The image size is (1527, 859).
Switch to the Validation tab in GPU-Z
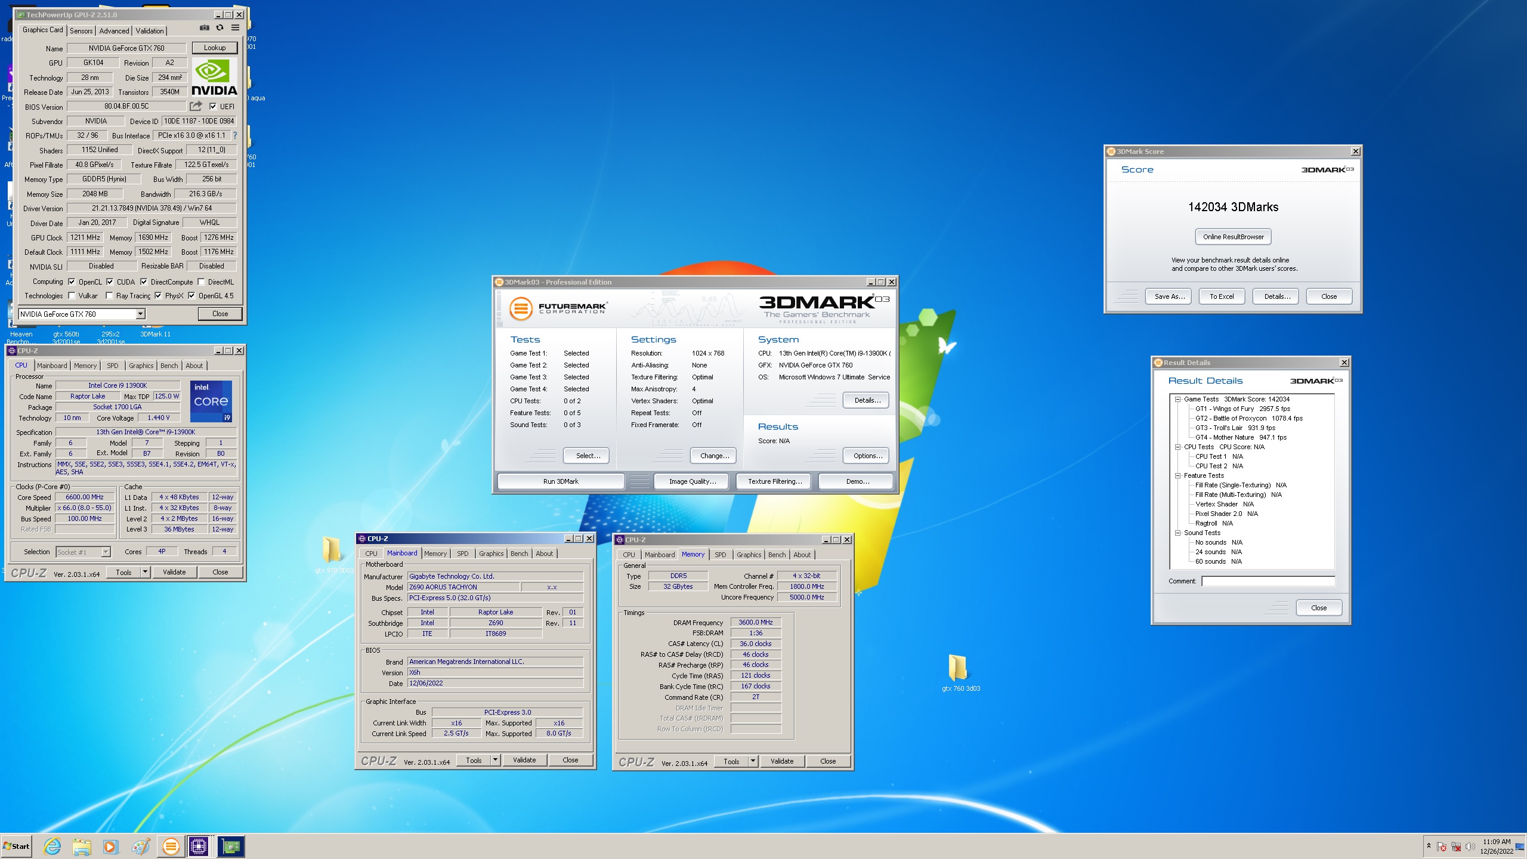tap(149, 31)
